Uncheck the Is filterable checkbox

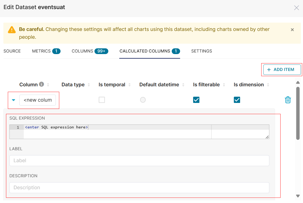coord(196,100)
